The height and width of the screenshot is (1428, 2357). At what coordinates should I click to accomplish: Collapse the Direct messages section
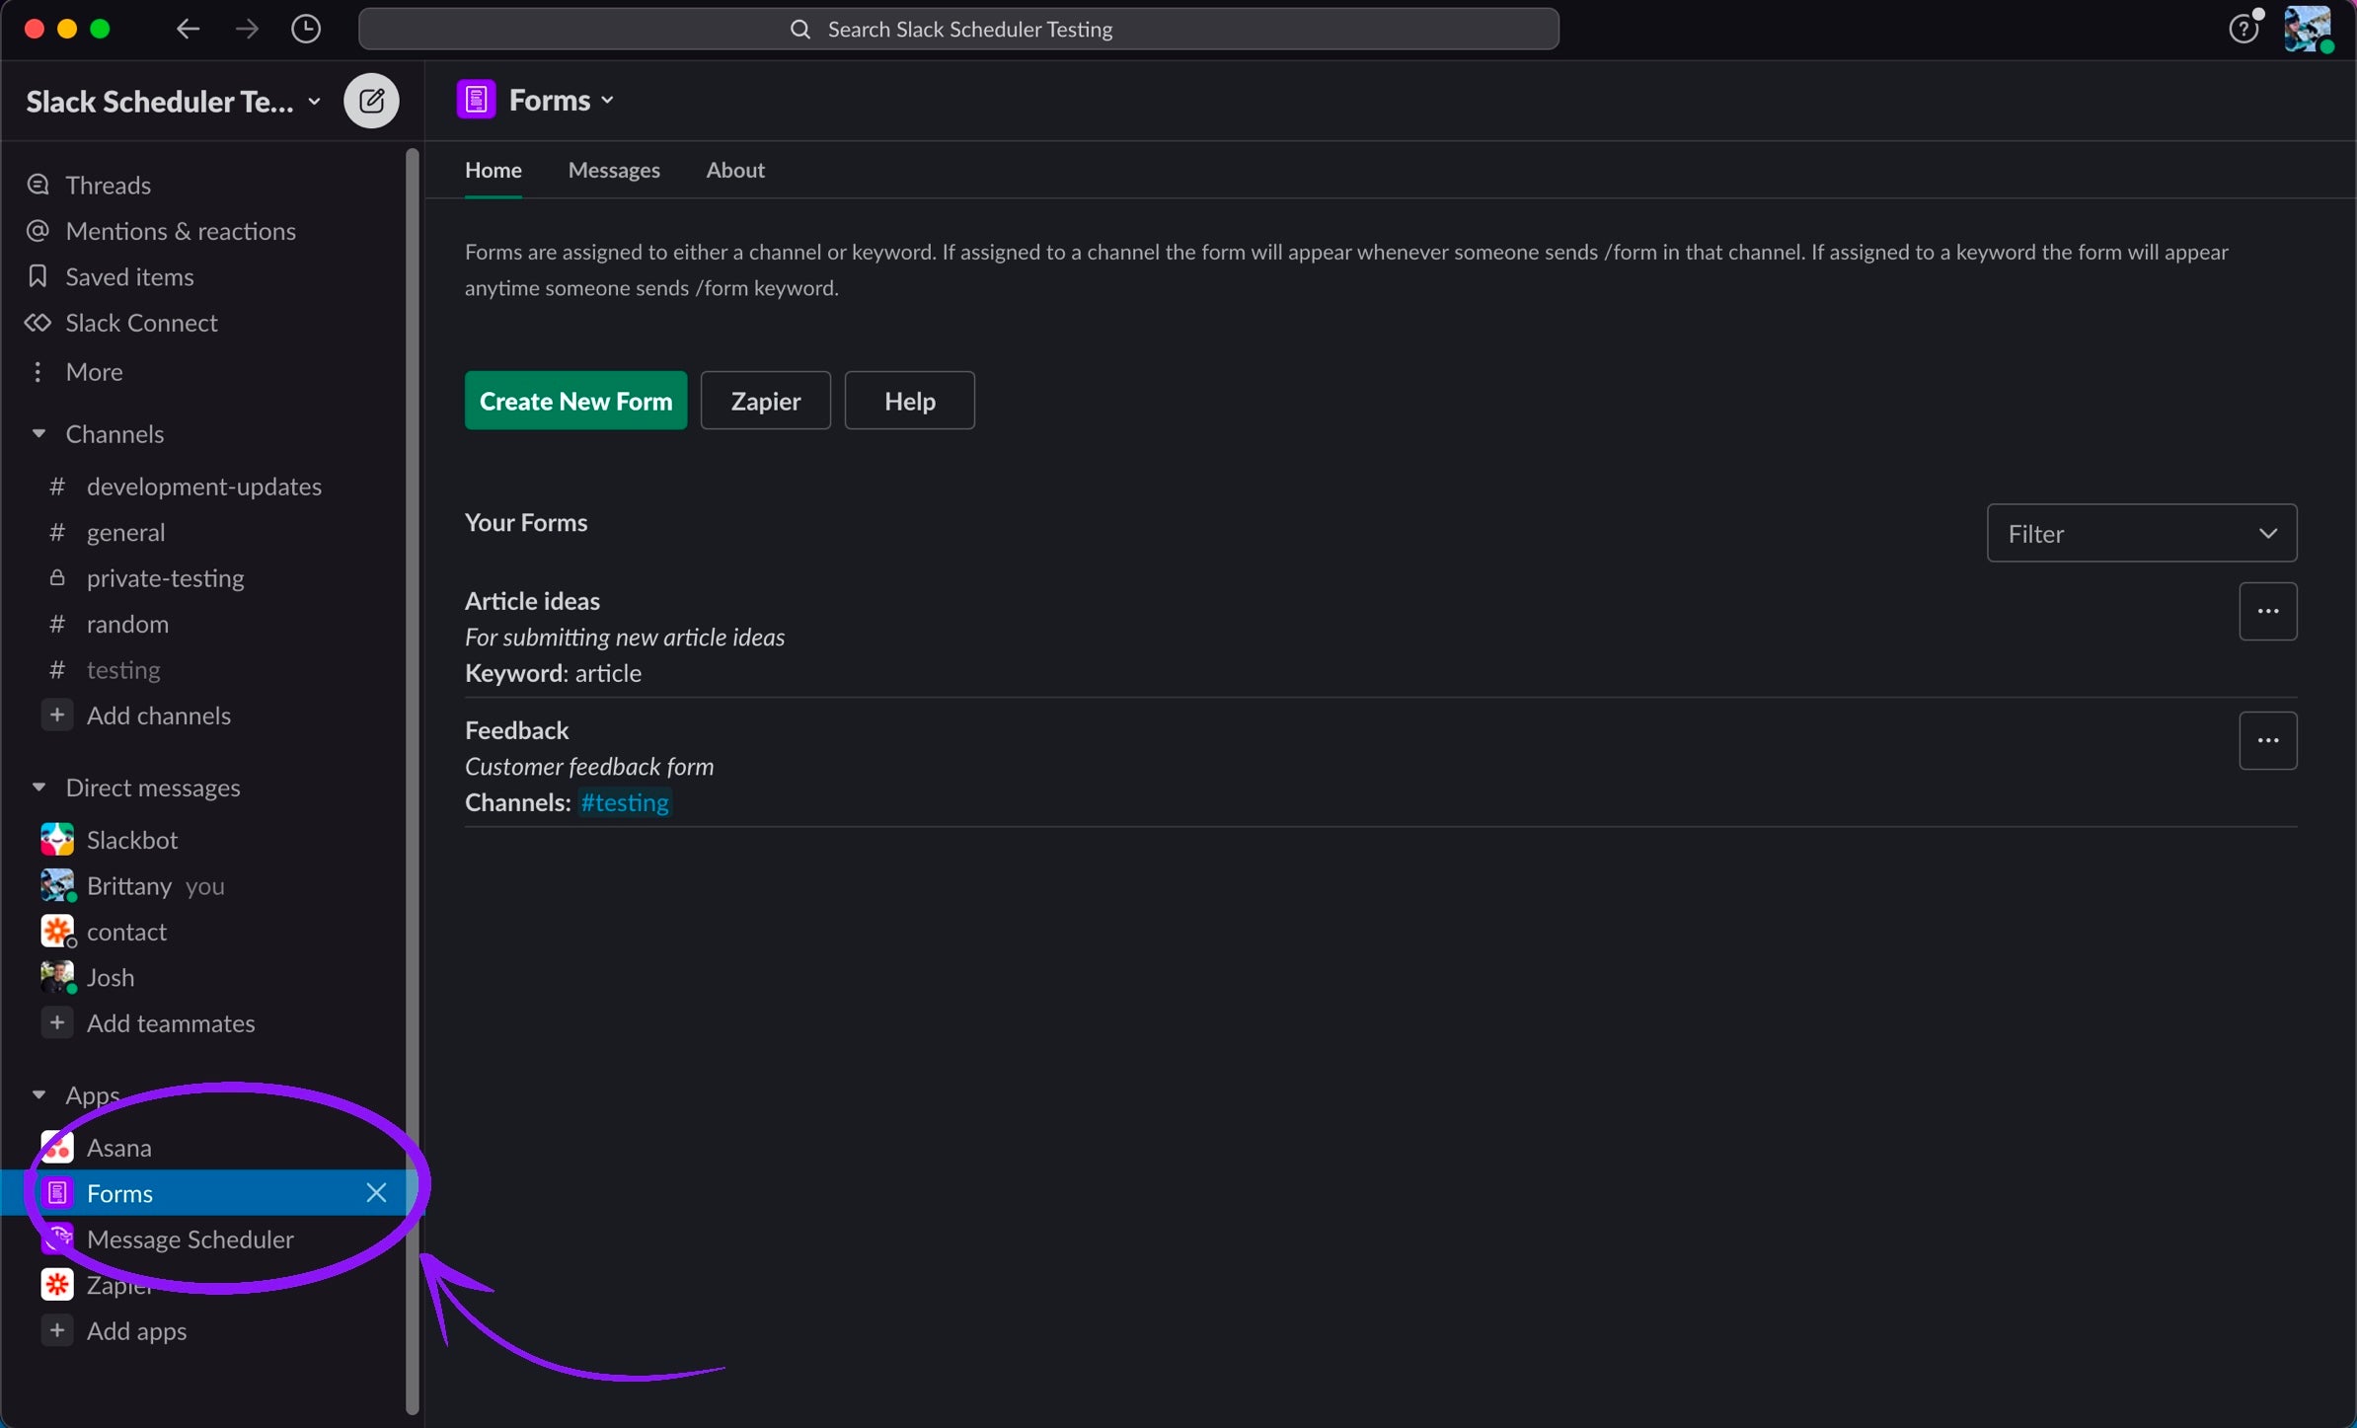click(38, 788)
